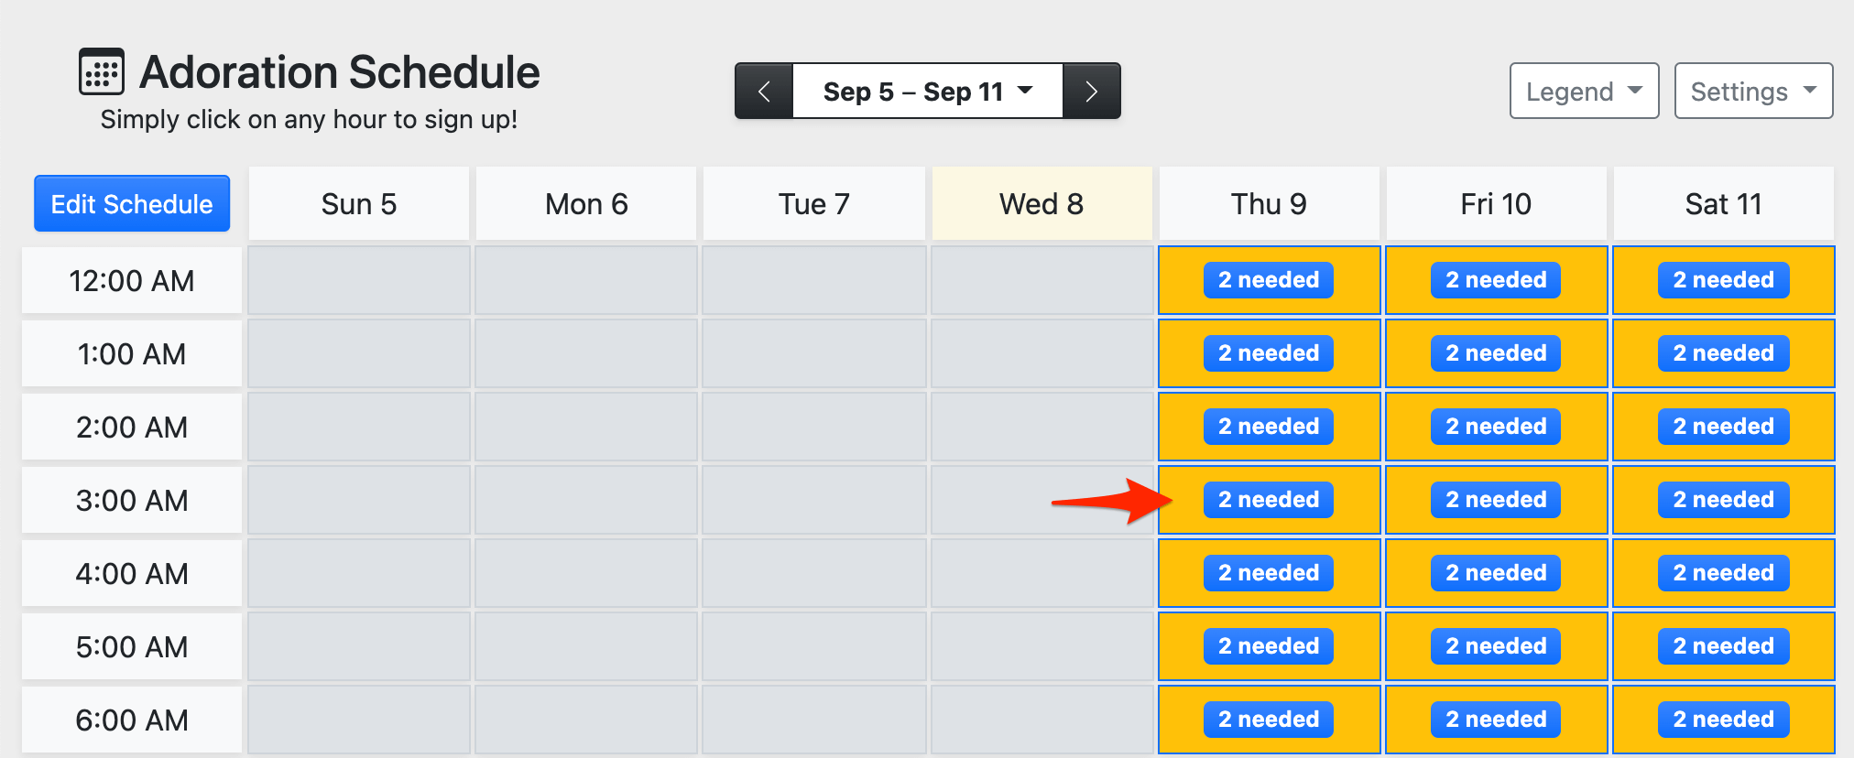
Task: Go to the previous week
Action: 764,92
